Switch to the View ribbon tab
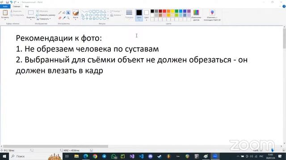This screenshot has width=286, height=160. click(27, 6)
